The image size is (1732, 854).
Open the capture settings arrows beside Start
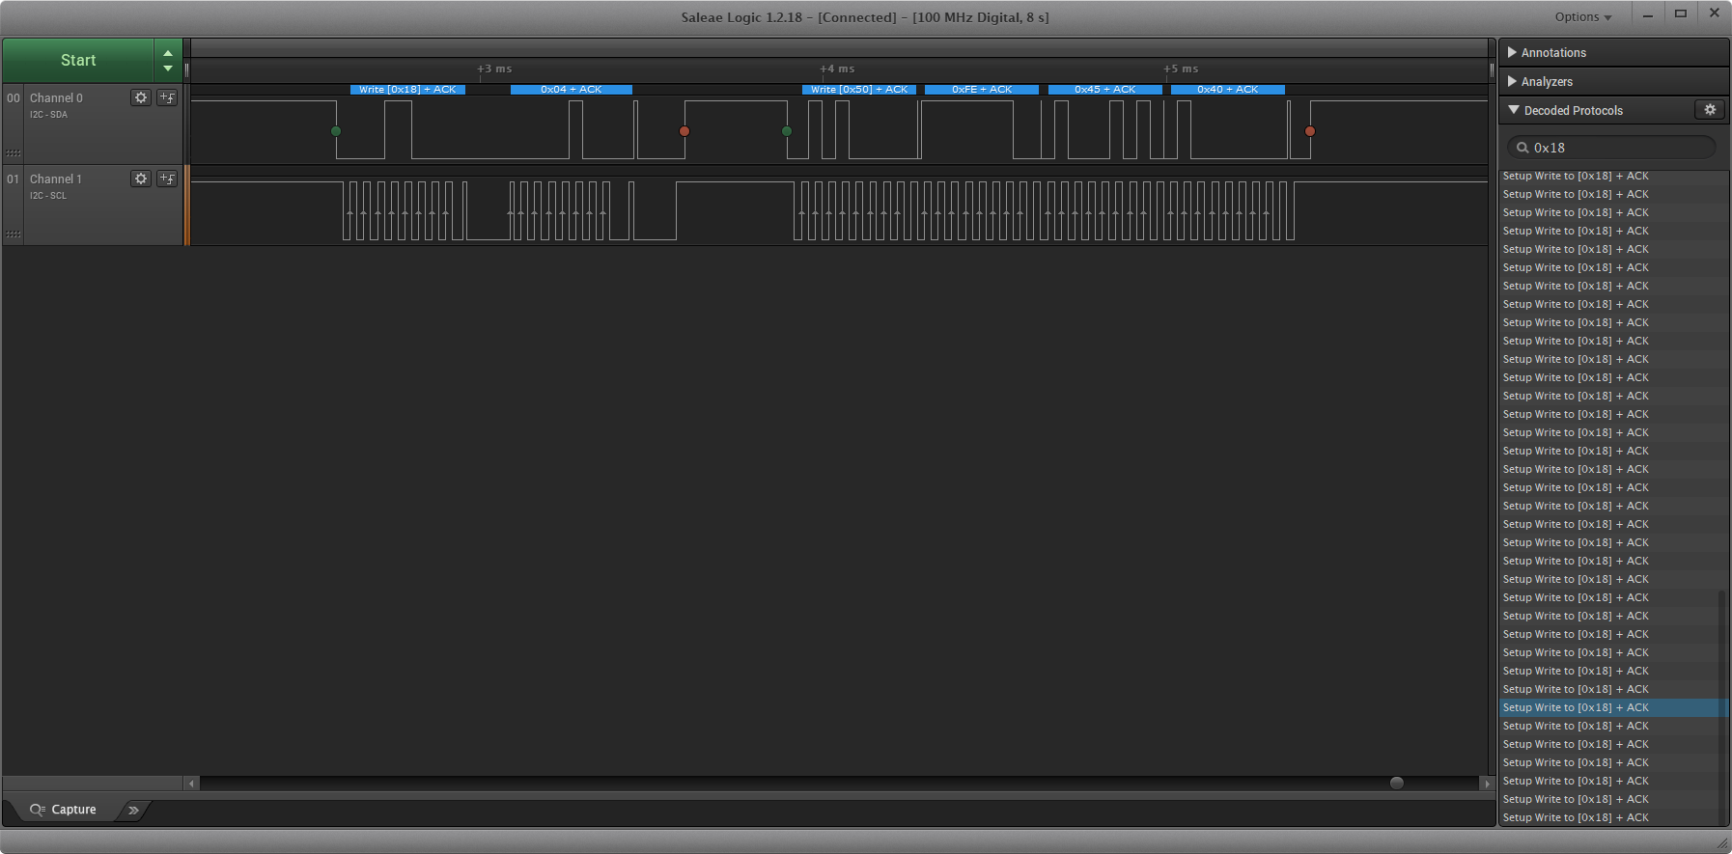coord(168,60)
